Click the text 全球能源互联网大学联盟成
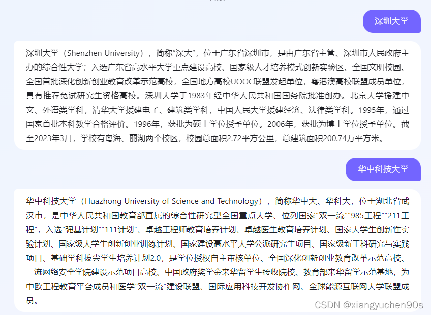Image resolution: width=431 pixels, height=315 pixels. tap(359, 287)
